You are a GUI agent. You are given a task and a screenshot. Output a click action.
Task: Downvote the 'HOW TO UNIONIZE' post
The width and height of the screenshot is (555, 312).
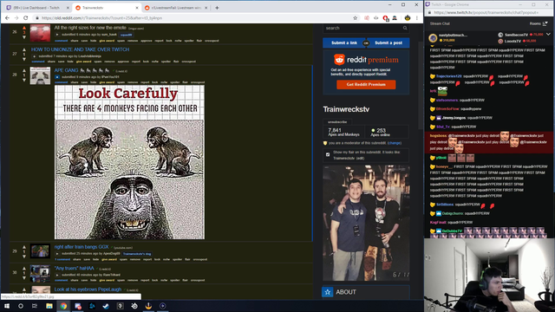tap(24, 59)
